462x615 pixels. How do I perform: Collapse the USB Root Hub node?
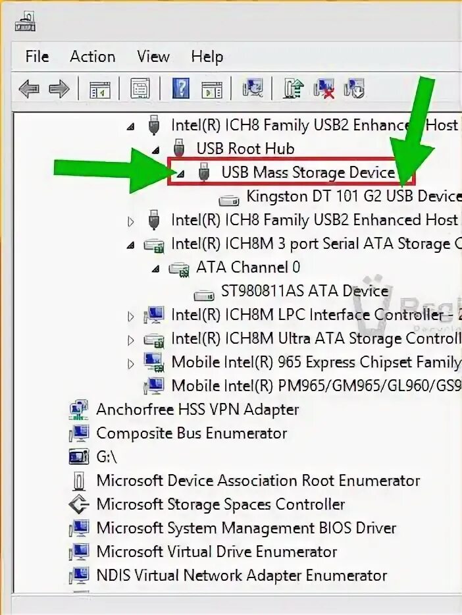coord(156,150)
